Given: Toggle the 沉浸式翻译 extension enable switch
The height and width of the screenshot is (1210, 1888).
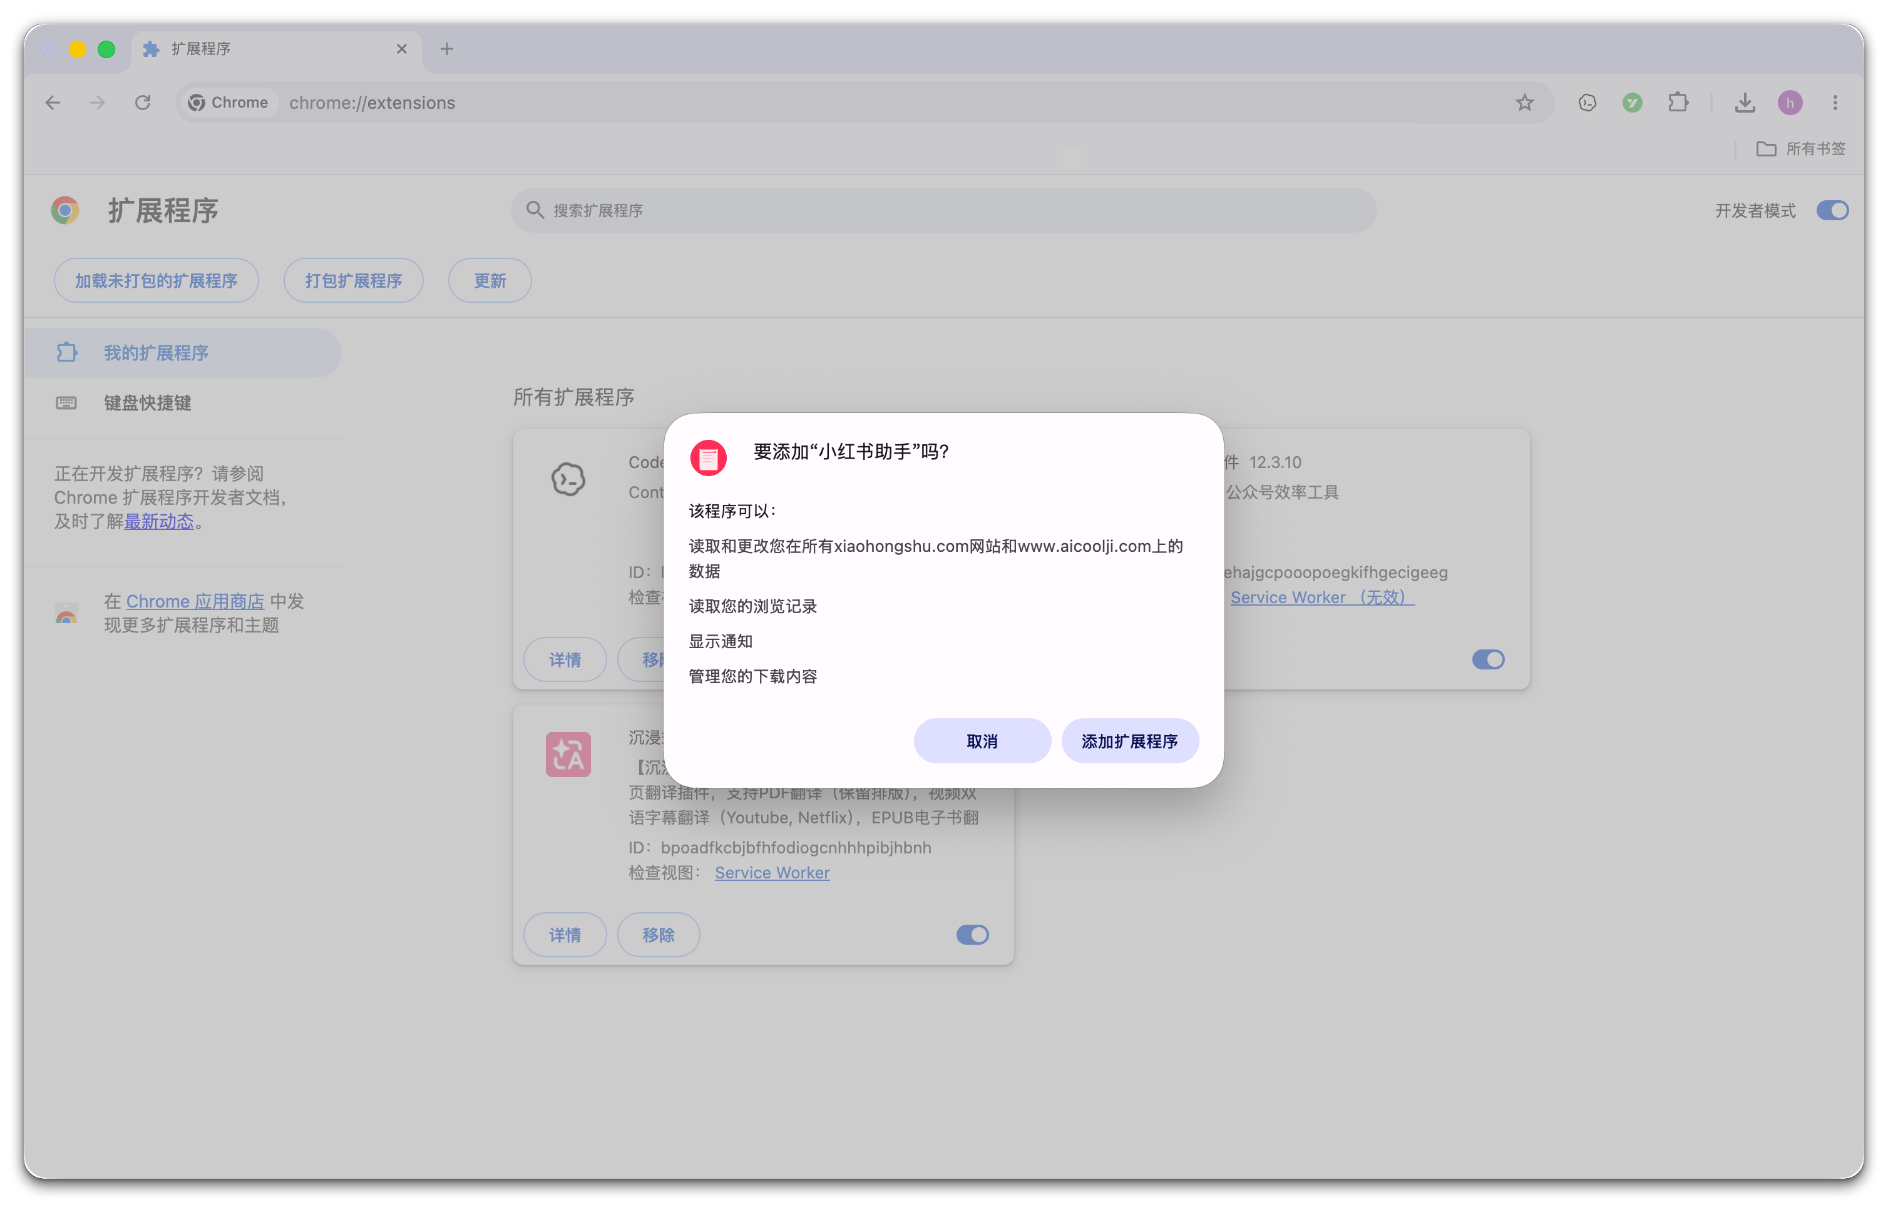Looking at the screenshot, I should (972, 934).
